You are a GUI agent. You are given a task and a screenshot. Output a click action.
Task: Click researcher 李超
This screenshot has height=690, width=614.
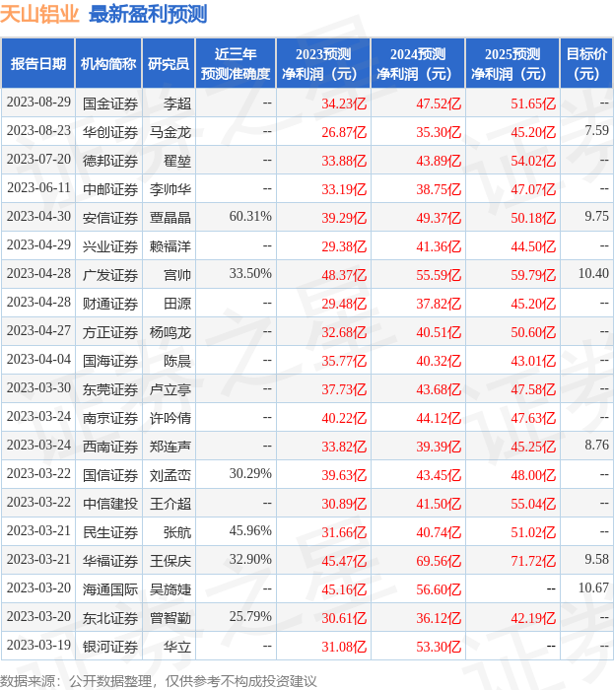pos(177,103)
